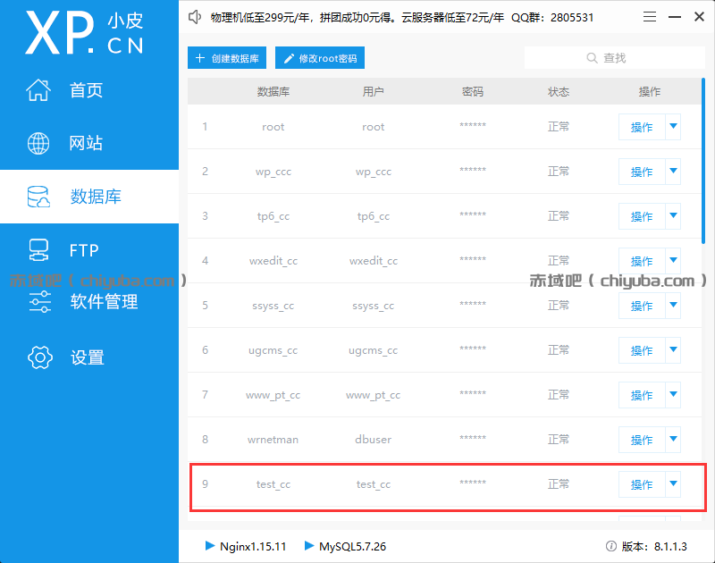Click database name tp6_cc cell
The height and width of the screenshot is (563, 715).
273,216
